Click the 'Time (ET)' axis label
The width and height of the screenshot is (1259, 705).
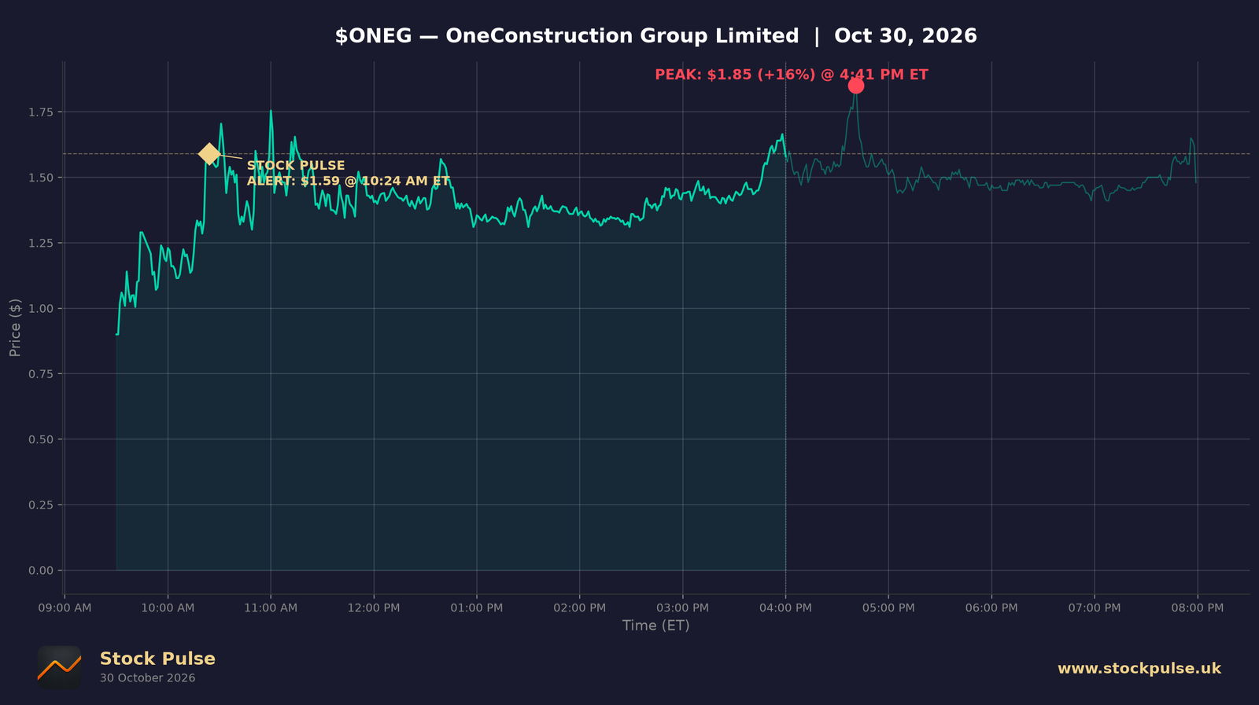(656, 626)
